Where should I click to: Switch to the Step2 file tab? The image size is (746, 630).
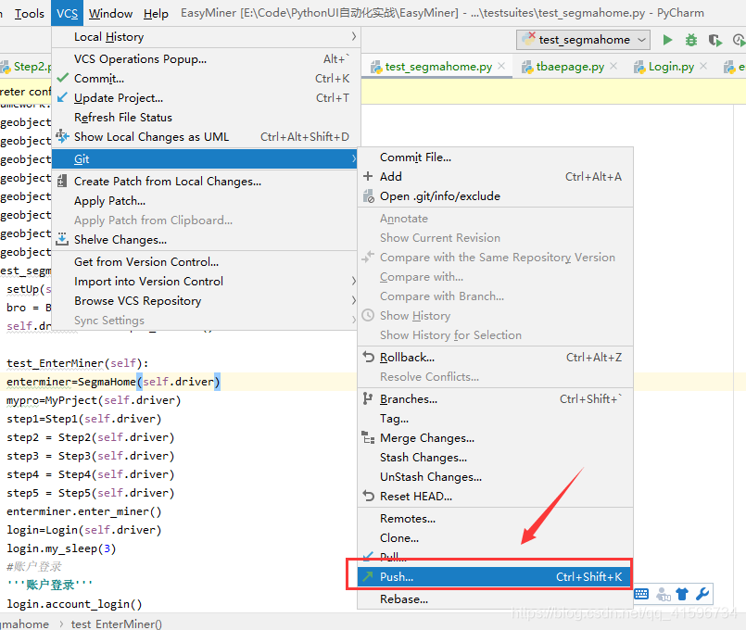pos(26,67)
